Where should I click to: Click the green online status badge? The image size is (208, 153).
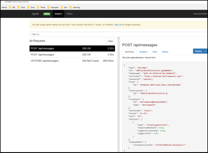pos(47,14)
